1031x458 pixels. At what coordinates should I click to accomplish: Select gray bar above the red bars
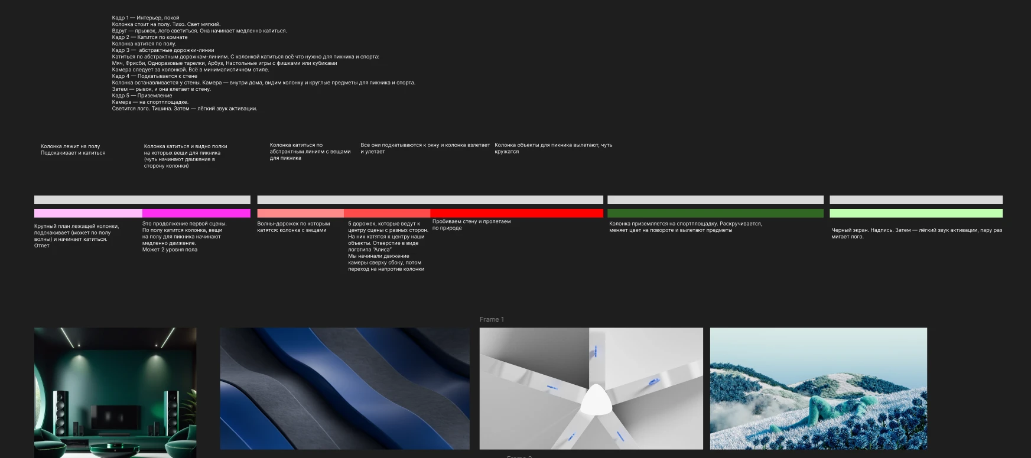coord(430,199)
